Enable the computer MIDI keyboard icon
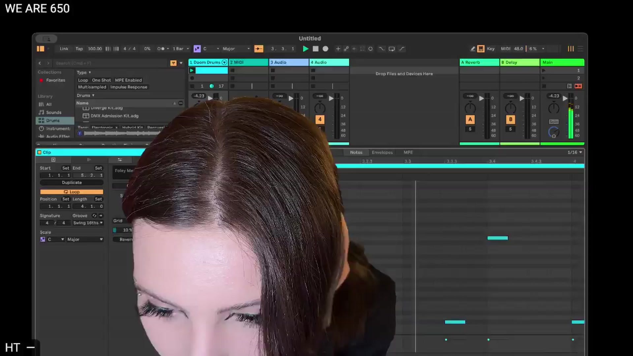The image size is (633, 356). (481, 49)
